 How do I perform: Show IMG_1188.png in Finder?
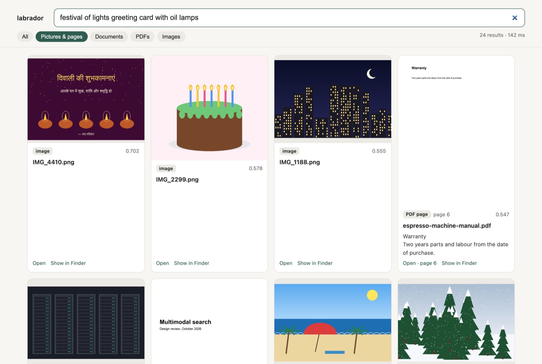(315, 263)
